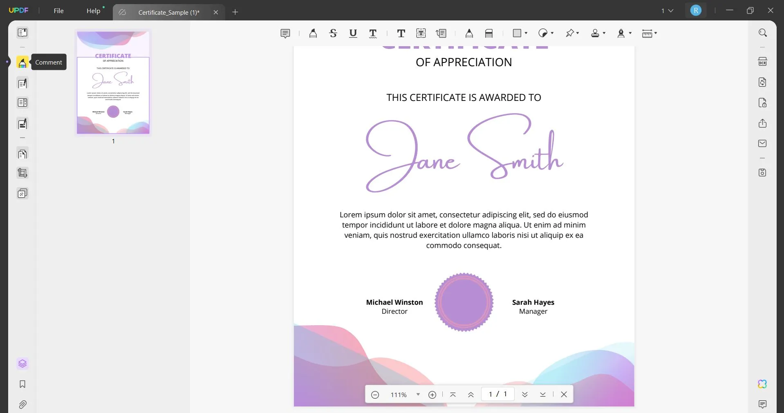The image size is (784, 413).
Task: Select the Pencil drawing tool
Action: [469, 33]
